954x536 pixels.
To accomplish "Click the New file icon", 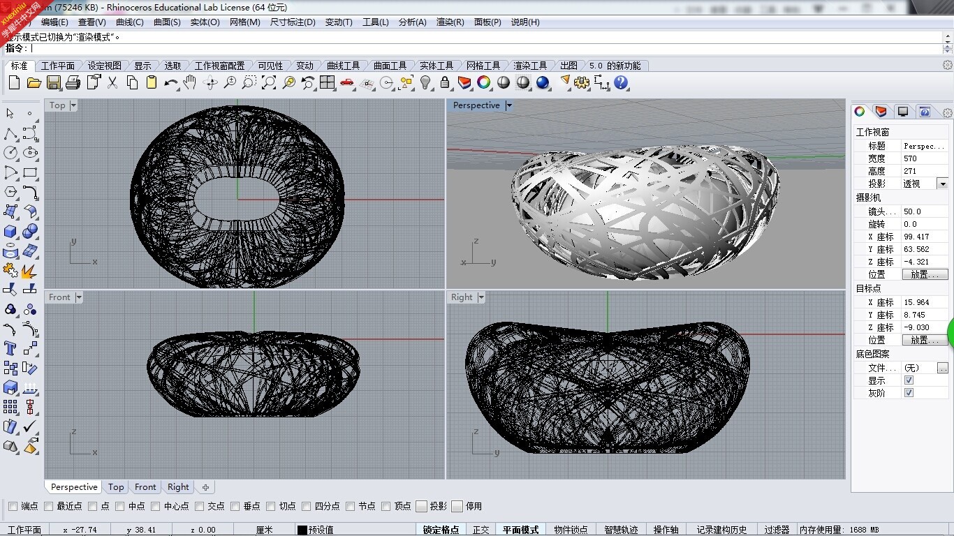I will pos(14,82).
